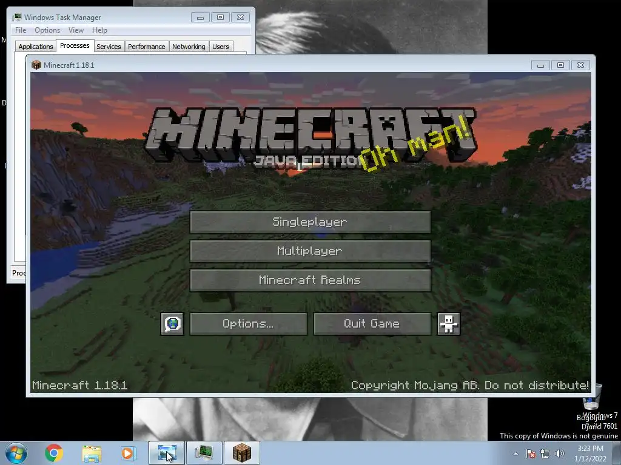Close the Minecraft 1.18.1 window
Screen dimensions: 621x465
point(580,65)
